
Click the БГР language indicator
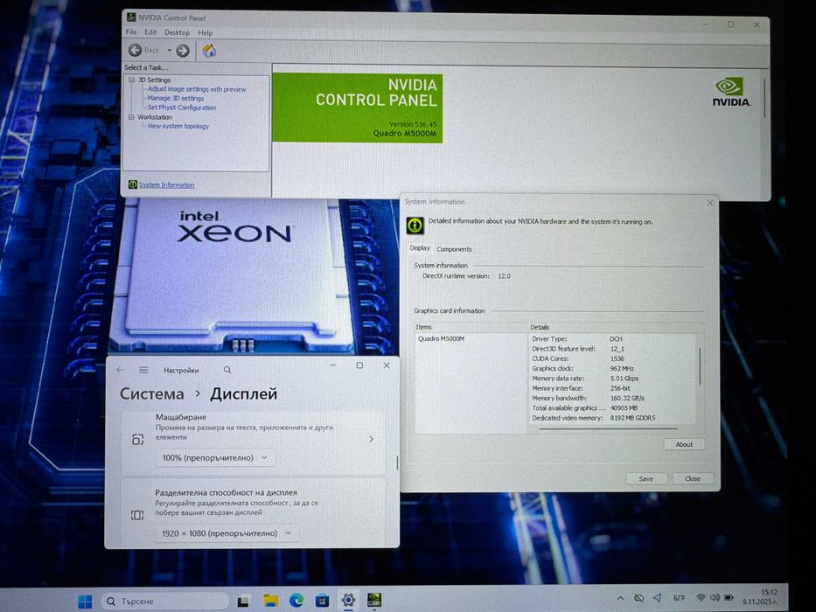pos(679,598)
